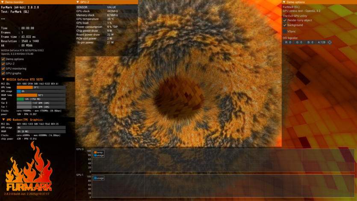Click the NVIDIA GPU usage 0% bar
Image resolution: width=357 pixels, height=201 pixels.
[x=41, y=91]
